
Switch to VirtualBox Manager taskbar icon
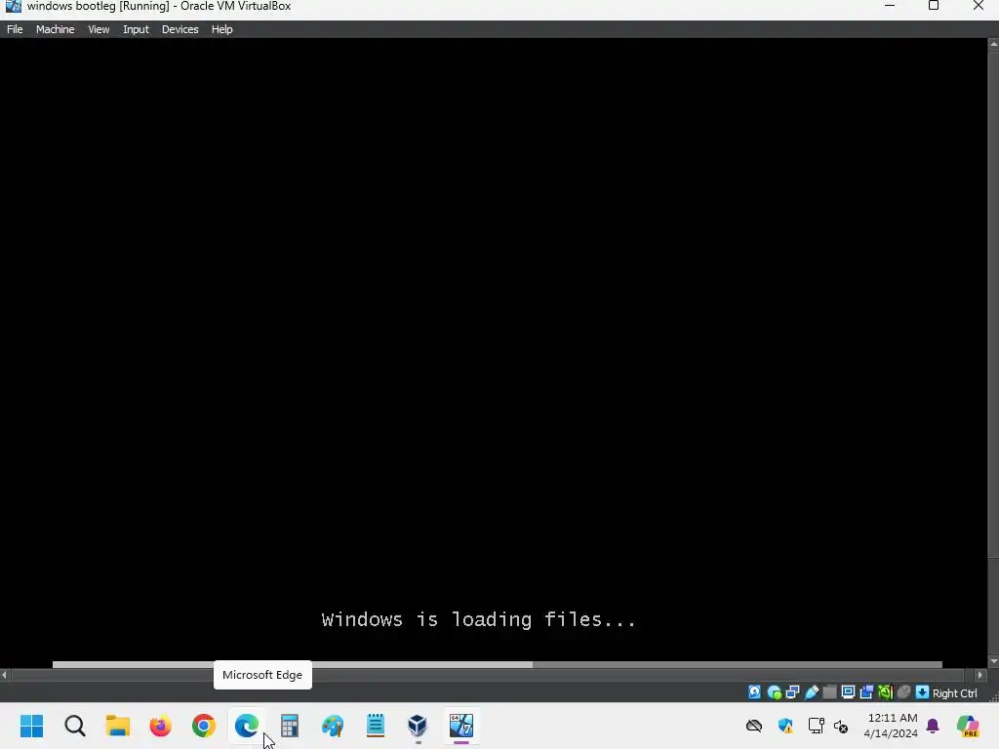coord(418,726)
